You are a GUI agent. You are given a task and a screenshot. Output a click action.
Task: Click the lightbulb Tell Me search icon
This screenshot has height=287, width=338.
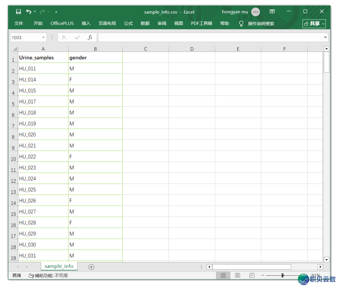point(241,23)
